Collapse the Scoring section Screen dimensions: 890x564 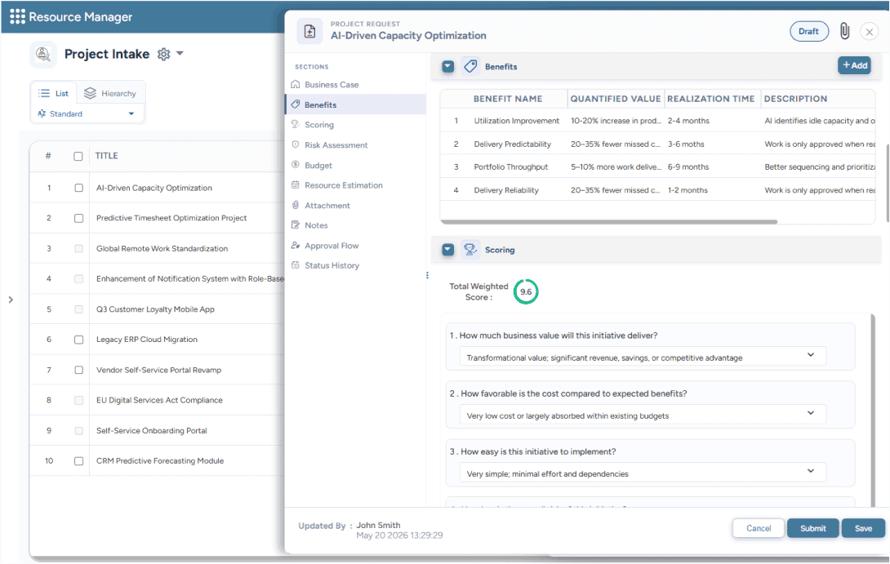click(x=447, y=250)
